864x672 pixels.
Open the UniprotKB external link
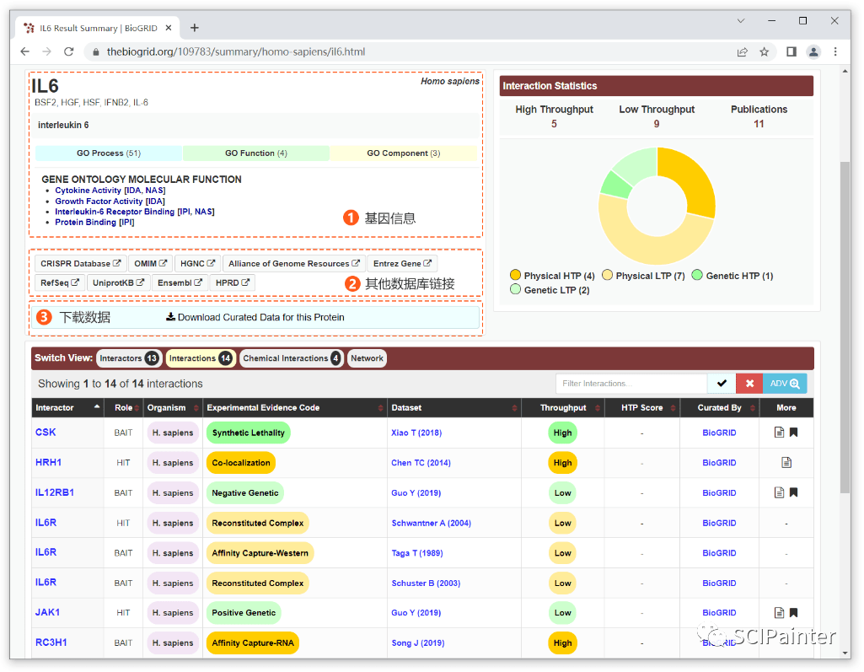point(119,283)
